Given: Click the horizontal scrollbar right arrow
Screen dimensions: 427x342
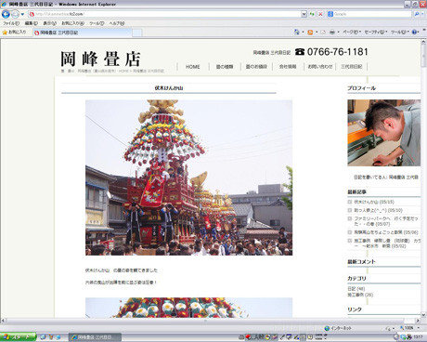Looking at the screenshot, I should [x=418, y=321].
